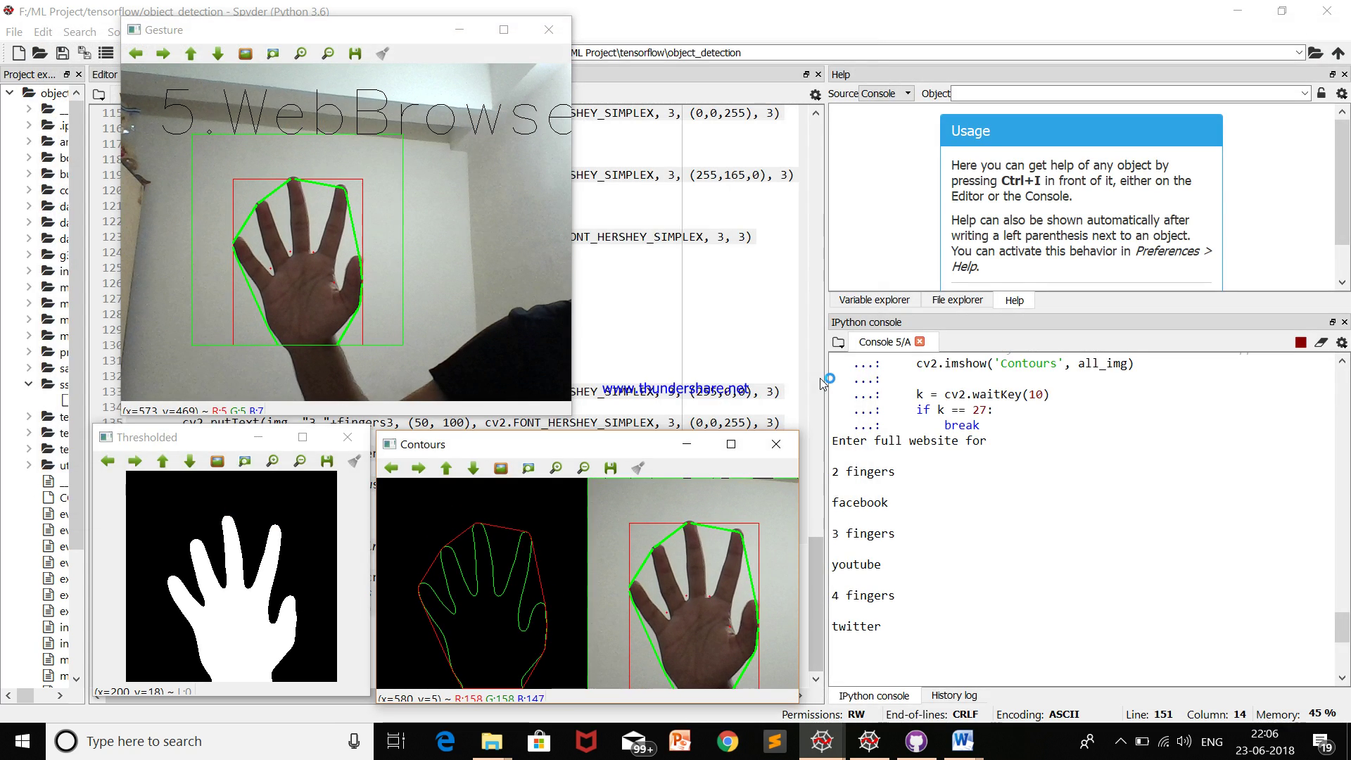Switch to File explorer tab
The width and height of the screenshot is (1351, 760).
pos(957,300)
